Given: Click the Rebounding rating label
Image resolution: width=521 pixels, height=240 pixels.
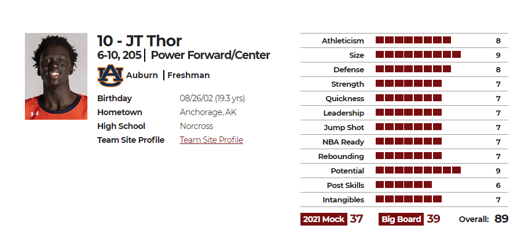Looking at the screenshot, I should click(x=341, y=156).
